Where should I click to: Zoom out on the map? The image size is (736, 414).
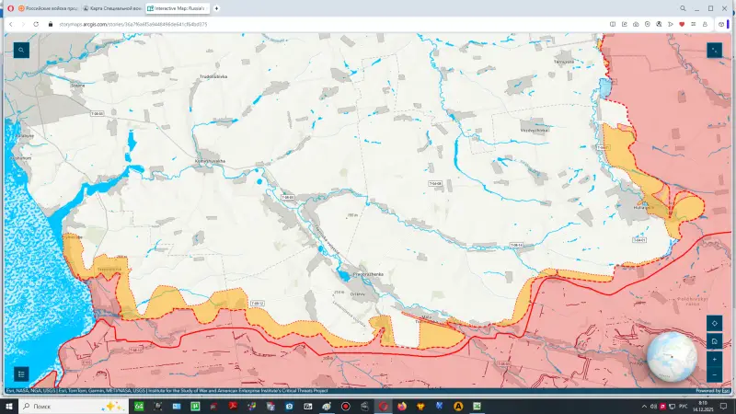click(x=715, y=374)
